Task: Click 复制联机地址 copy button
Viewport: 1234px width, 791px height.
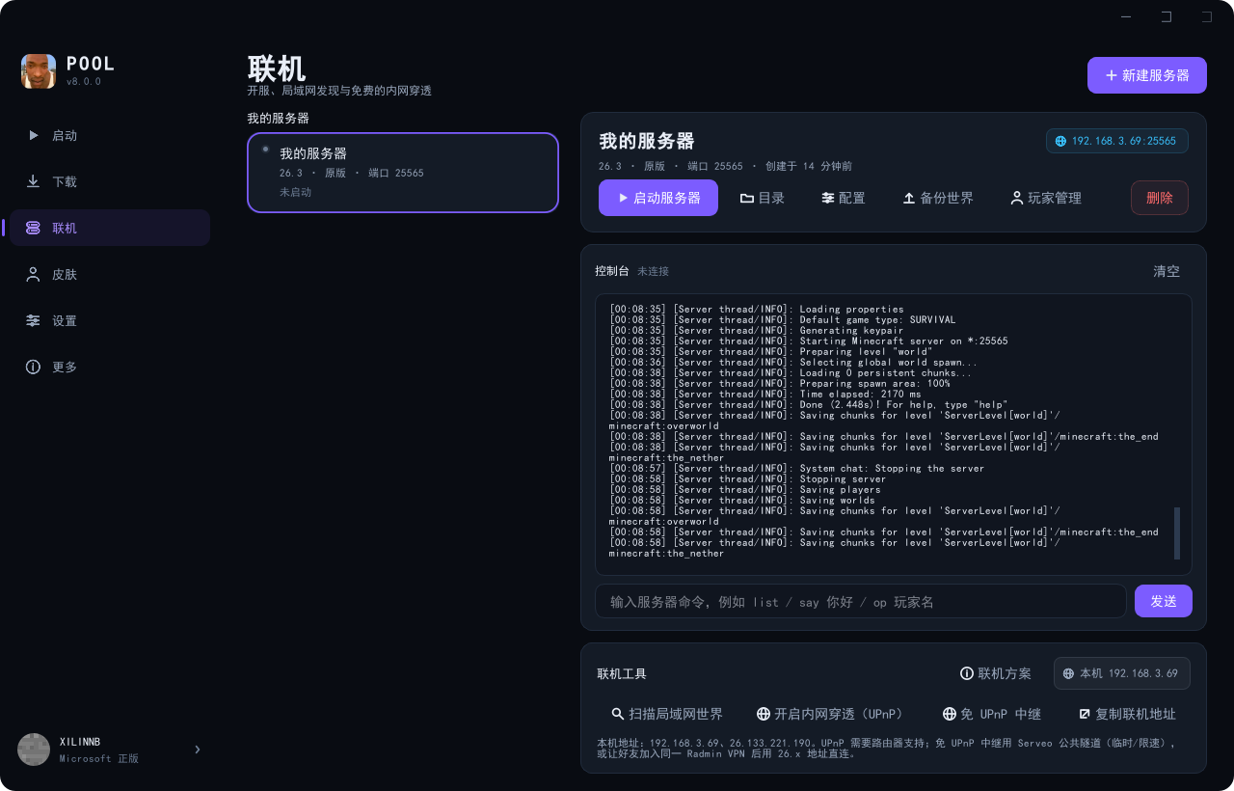Action: coord(1127,714)
